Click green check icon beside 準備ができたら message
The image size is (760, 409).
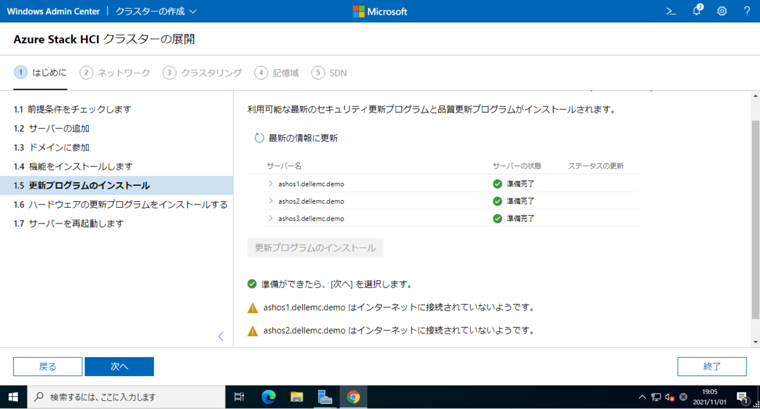[252, 284]
